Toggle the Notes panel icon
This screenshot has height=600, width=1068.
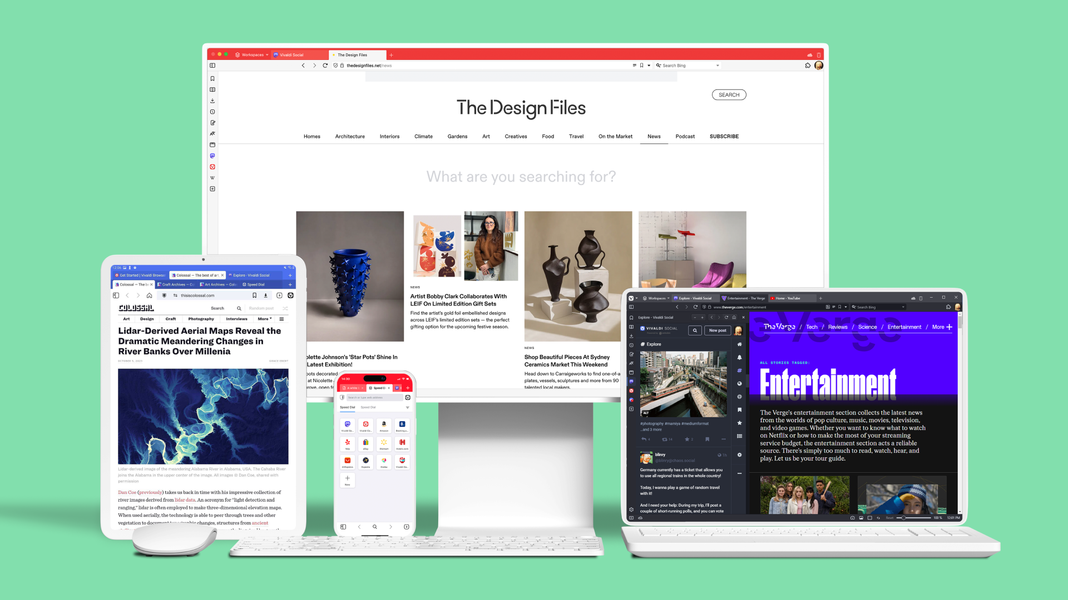click(212, 122)
